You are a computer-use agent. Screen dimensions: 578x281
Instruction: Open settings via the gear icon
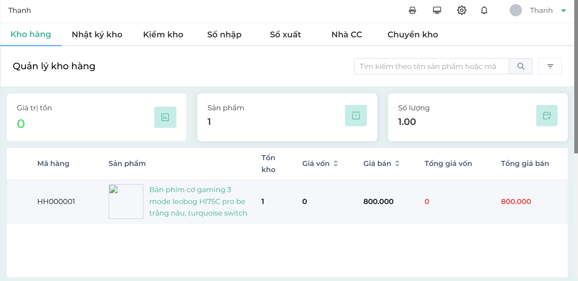coord(461,11)
